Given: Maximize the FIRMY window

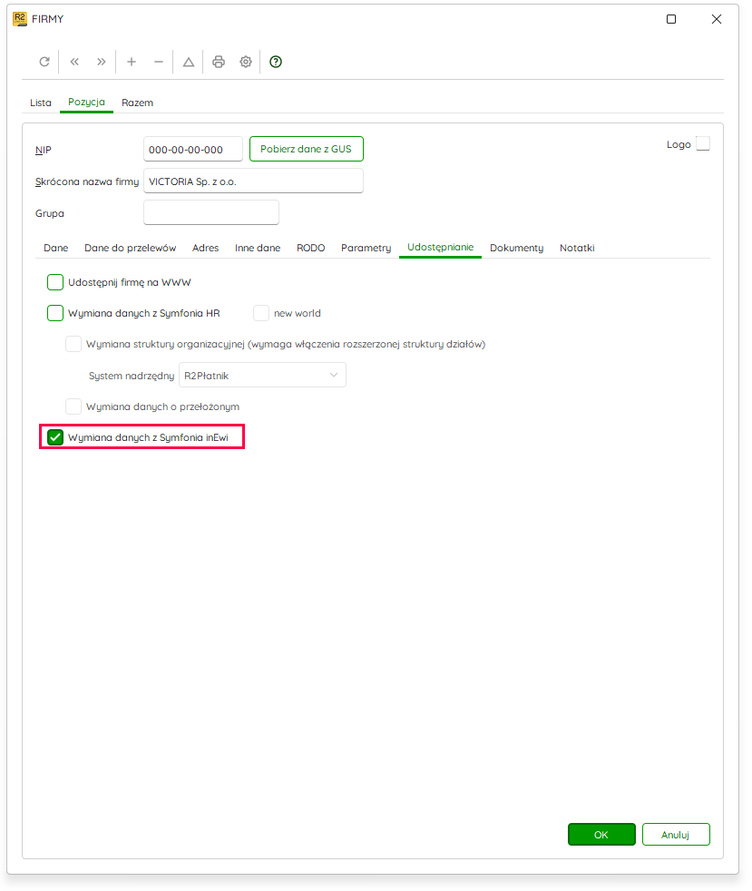Looking at the screenshot, I should pyautogui.click(x=670, y=19).
